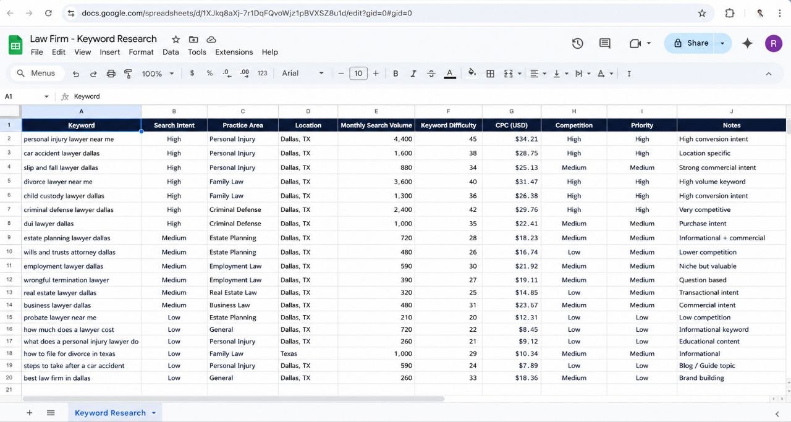
Task: Decrease decimal places icon
Action: [227, 73]
